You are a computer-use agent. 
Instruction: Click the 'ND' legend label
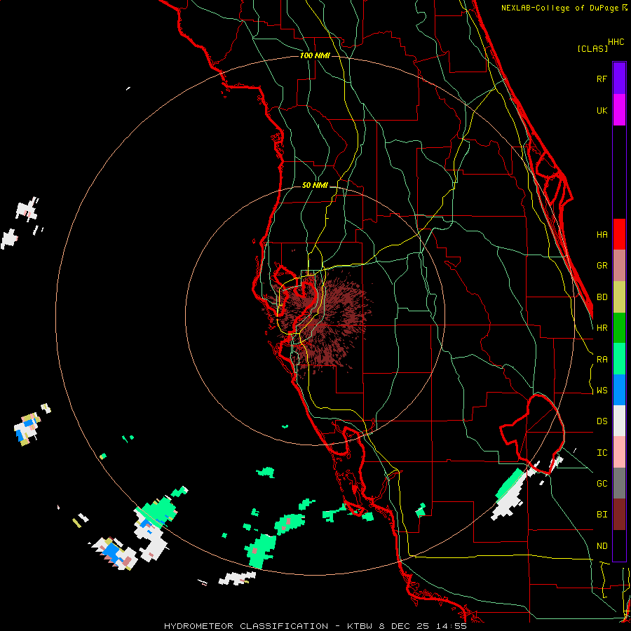coord(602,546)
